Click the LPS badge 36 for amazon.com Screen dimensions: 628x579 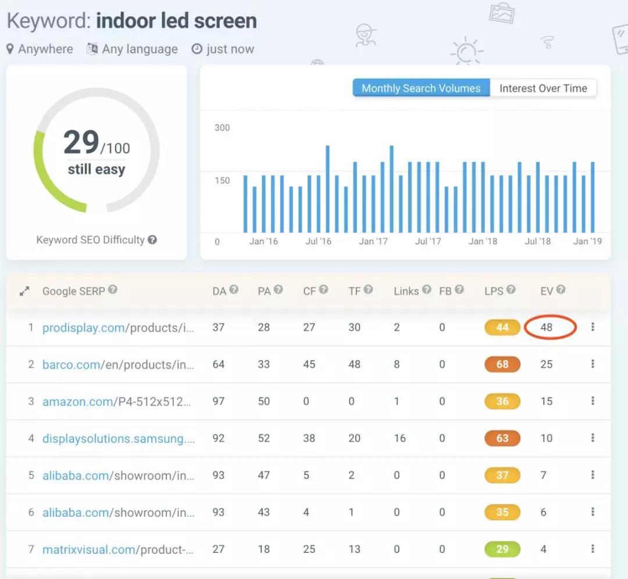pos(502,401)
